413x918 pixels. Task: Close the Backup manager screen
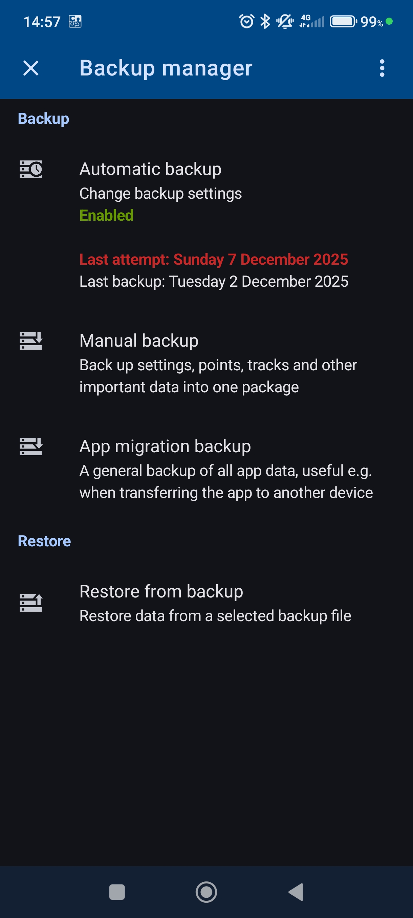31,68
